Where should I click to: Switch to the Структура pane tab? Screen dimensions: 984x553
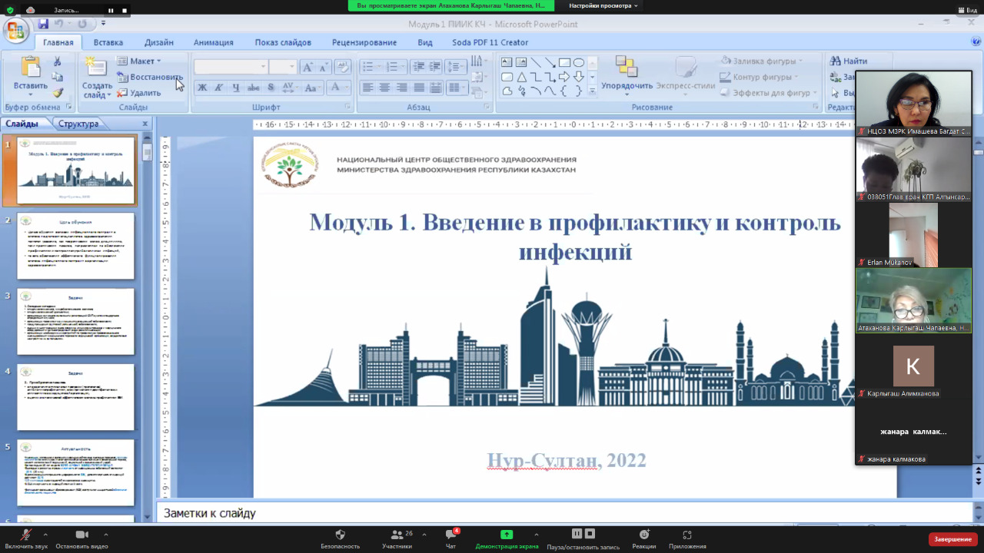tap(78, 124)
